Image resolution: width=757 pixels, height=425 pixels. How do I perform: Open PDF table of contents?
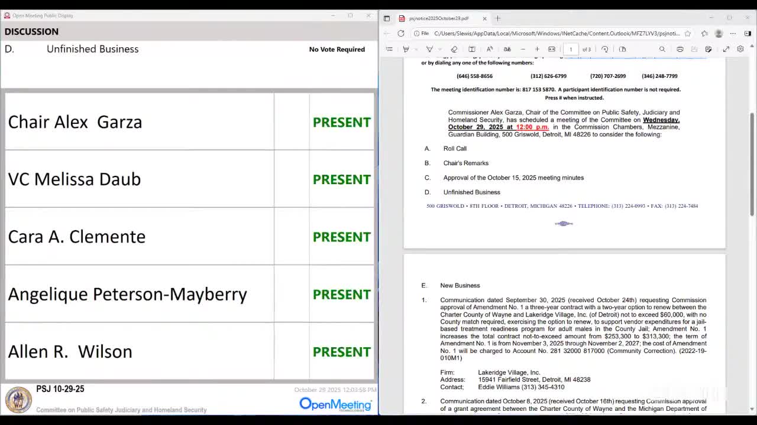click(389, 49)
